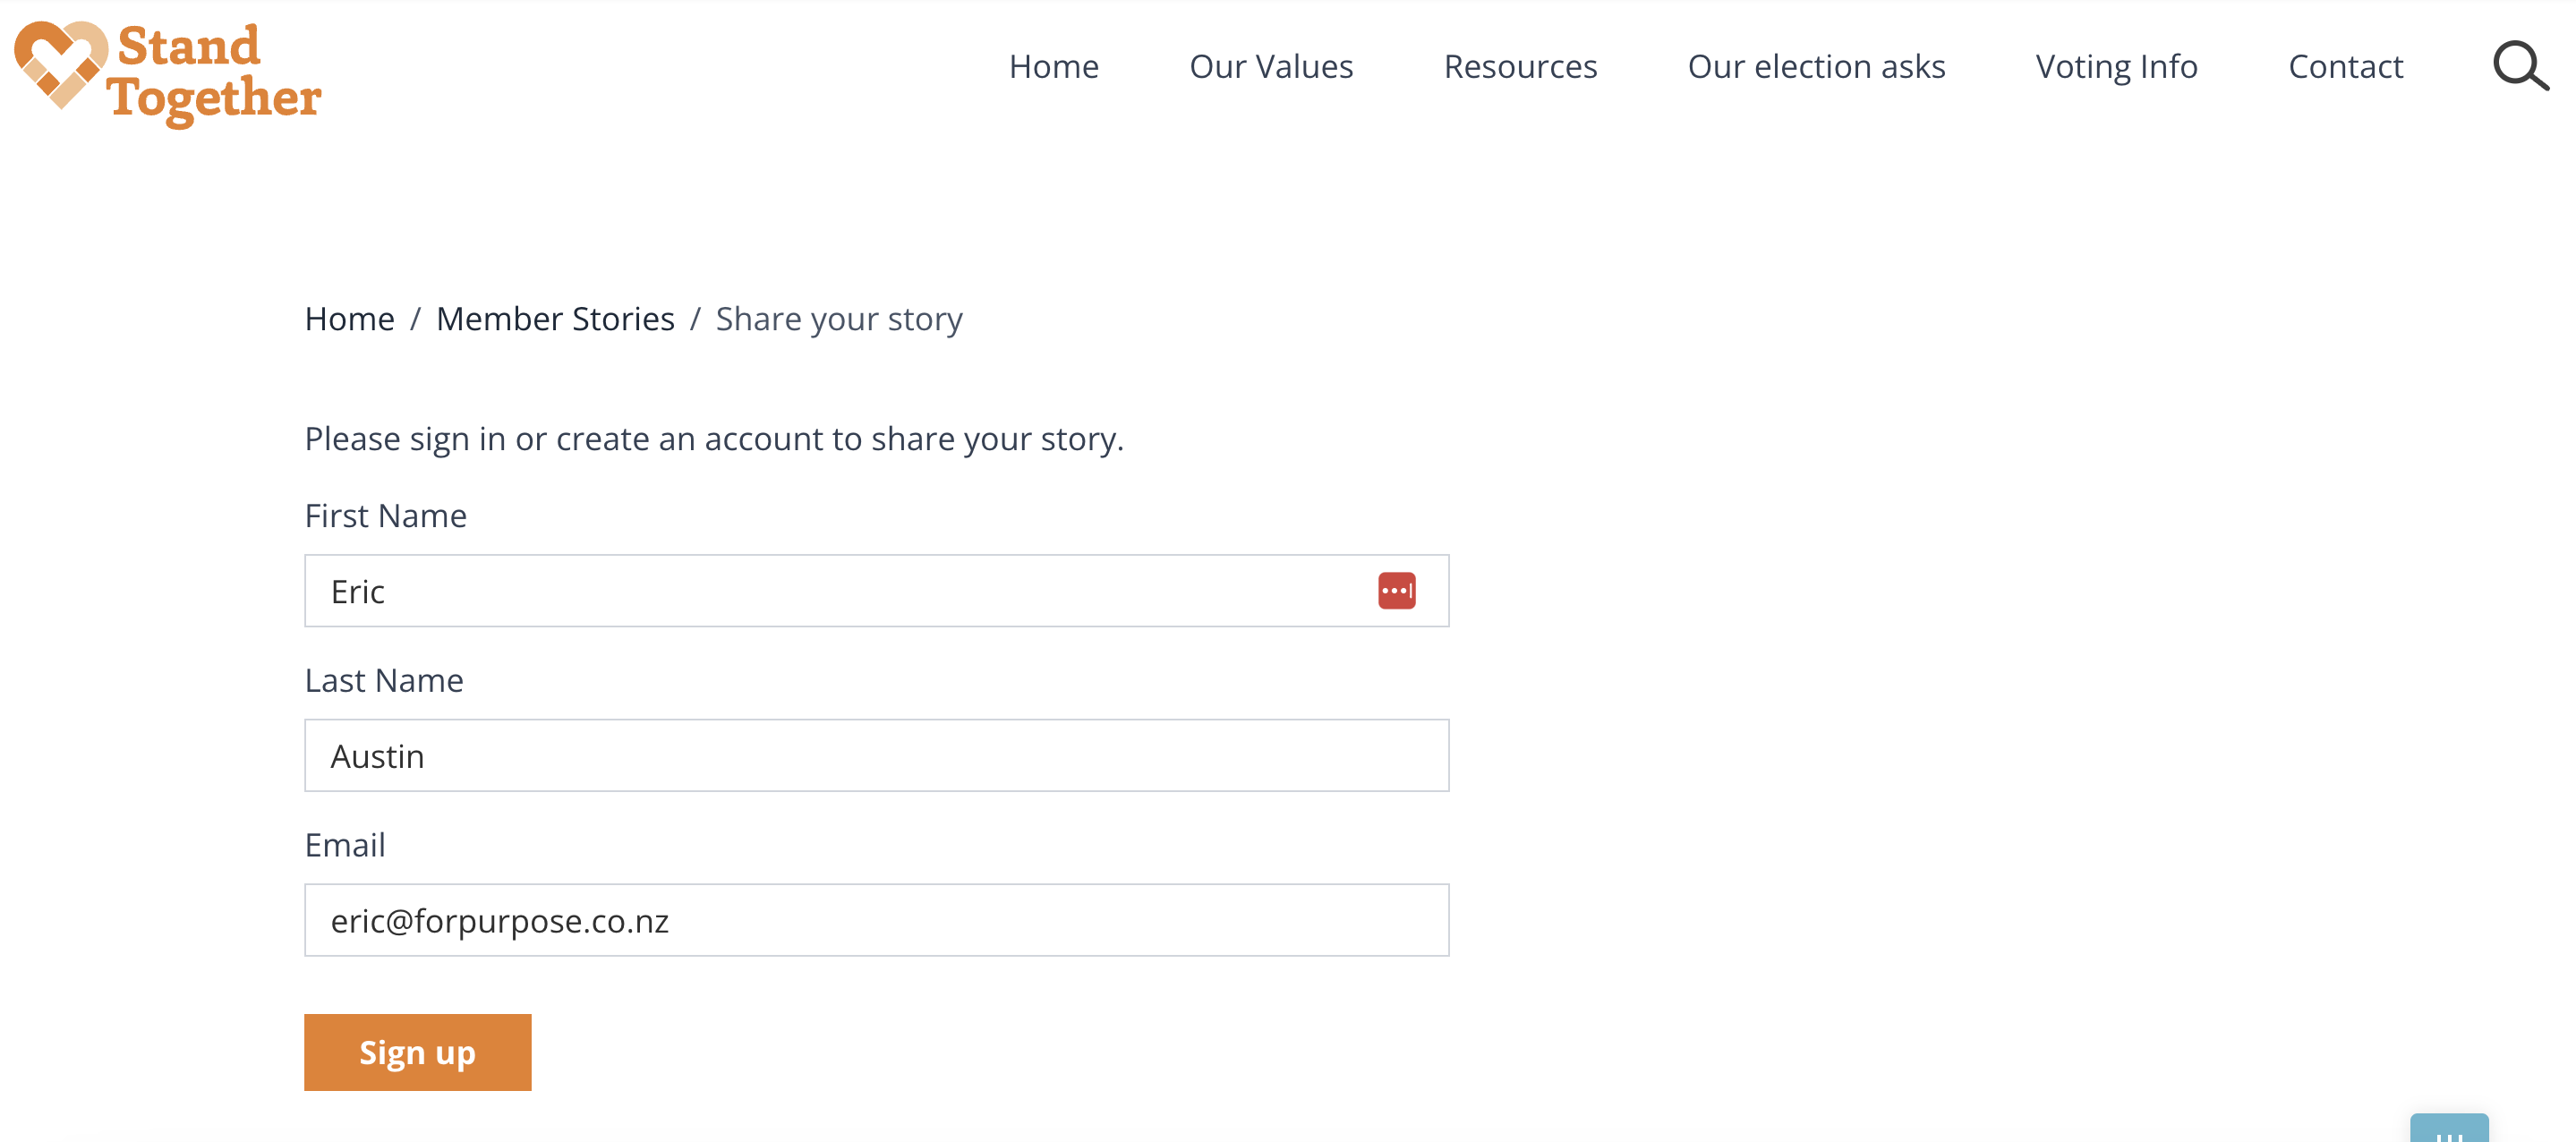Click the Email field label
Image resolution: width=2576 pixels, height=1142 pixels.
(x=344, y=845)
